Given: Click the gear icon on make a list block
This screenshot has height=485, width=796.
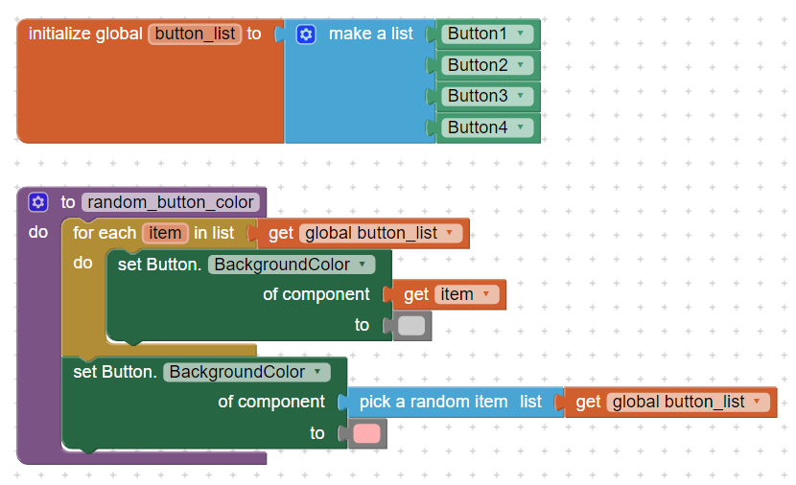Looking at the screenshot, I should click(x=306, y=34).
